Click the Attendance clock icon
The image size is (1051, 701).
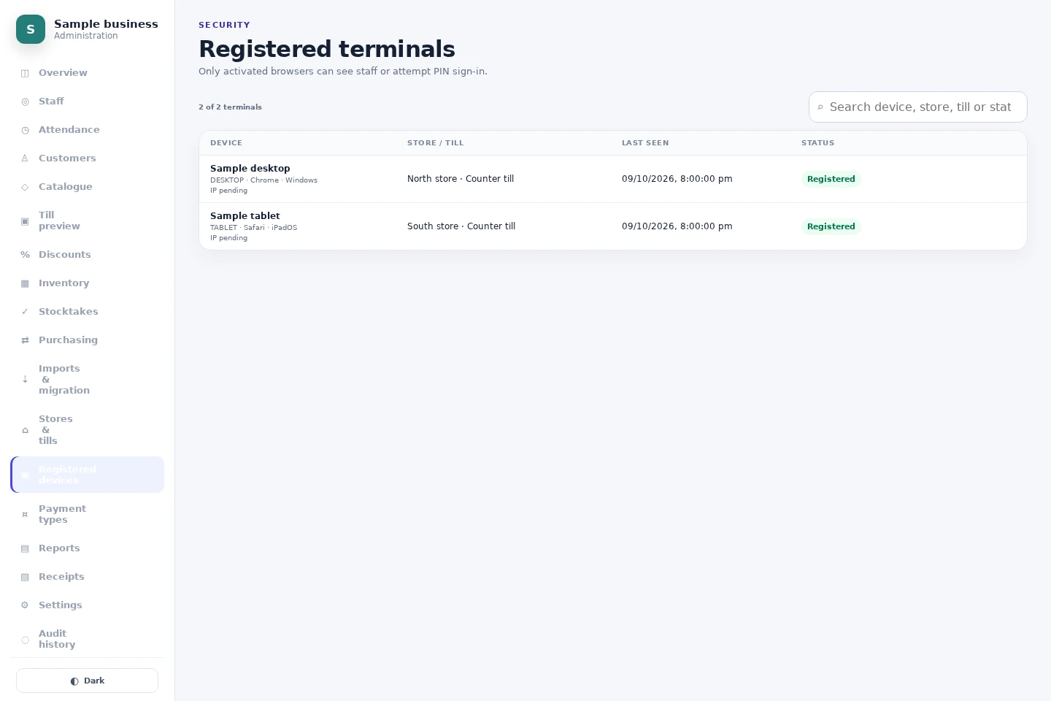click(x=25, y=130)
